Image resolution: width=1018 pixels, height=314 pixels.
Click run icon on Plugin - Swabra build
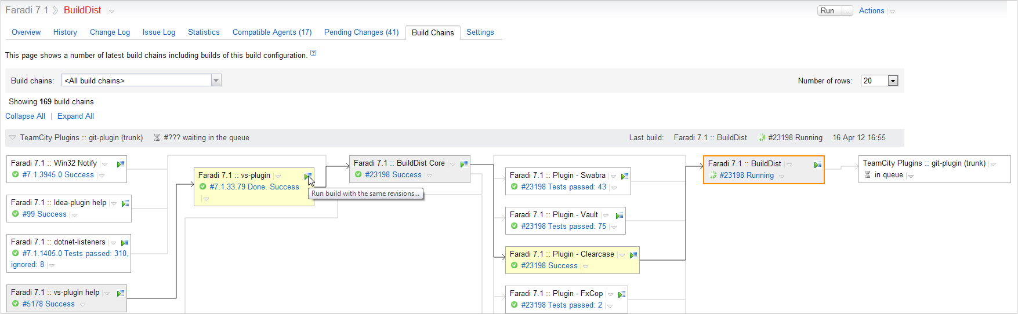tap(624, 176)
